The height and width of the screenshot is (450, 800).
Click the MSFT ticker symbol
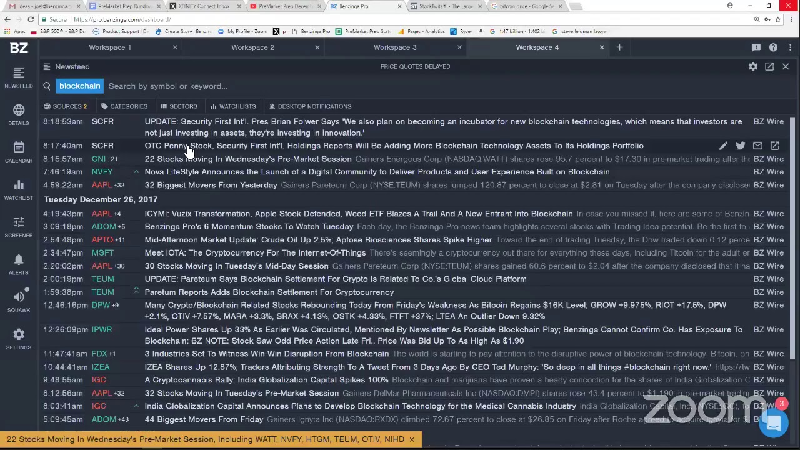pos(102,253)
